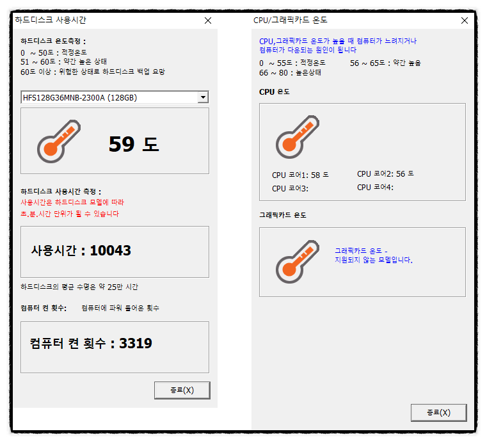This screenshot has width=487, height=443.
Task: Click the 0 ~ 55도 : 적정온도 text
Action: pyautogui.click(x=292, y=63)
